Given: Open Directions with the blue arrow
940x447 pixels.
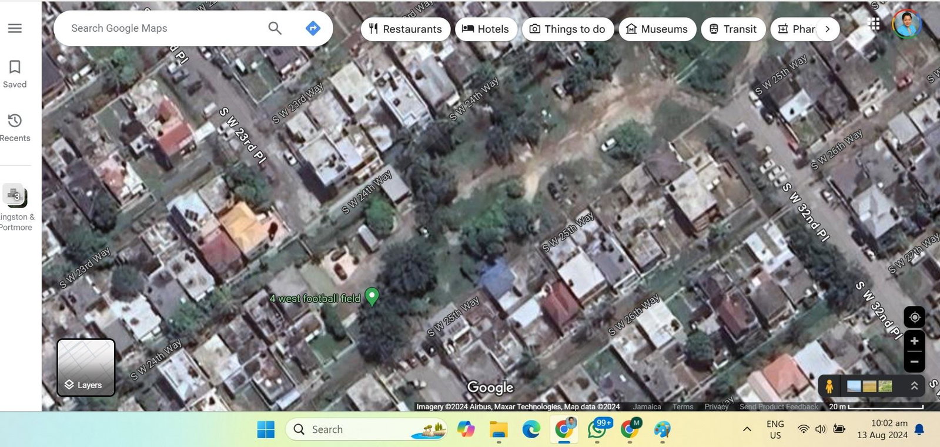Looking at the screenshot, I should pyautogui.click(x=313, y=28).
